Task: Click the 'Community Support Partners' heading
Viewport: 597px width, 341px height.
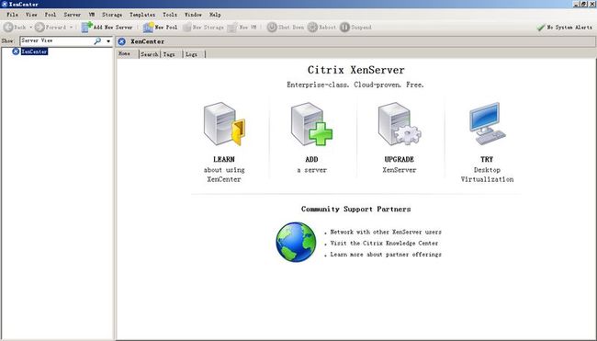Action: click(356, 209)
